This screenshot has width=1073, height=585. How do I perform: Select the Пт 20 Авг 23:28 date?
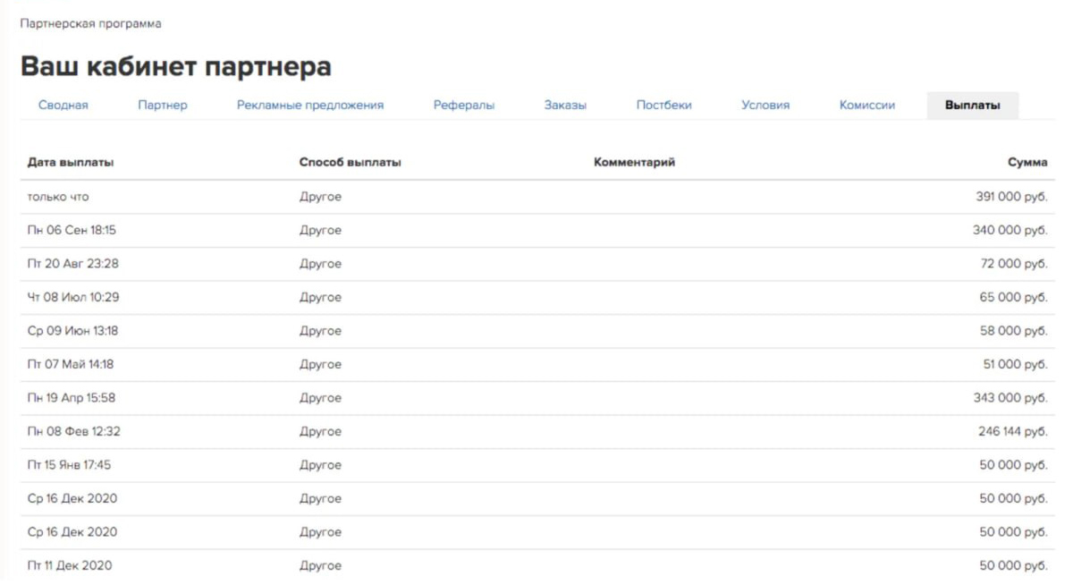coord(73,264)
